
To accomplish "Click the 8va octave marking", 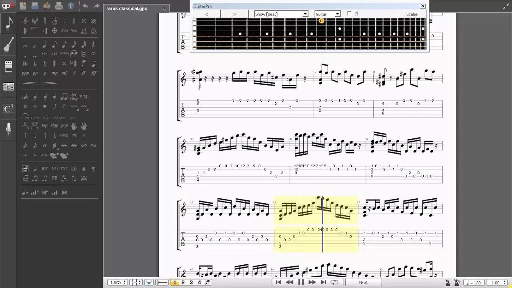I will click(x=65, y=30).
